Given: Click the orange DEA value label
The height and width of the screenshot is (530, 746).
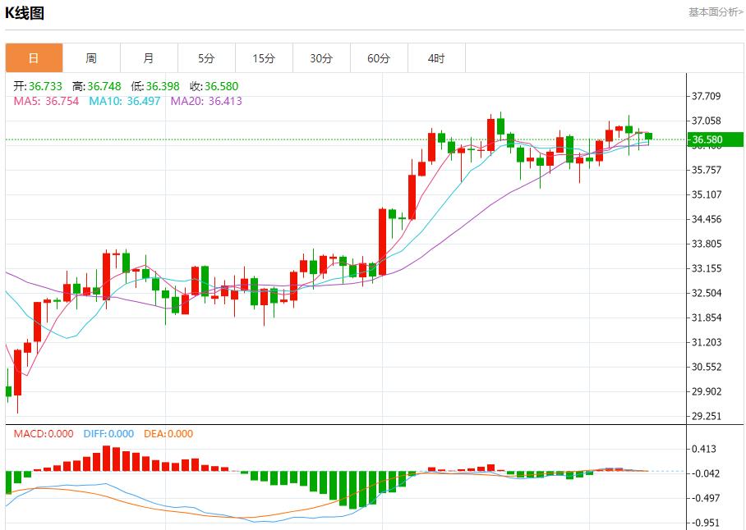Looking at the screenshot, I should [x=168, y=434].
